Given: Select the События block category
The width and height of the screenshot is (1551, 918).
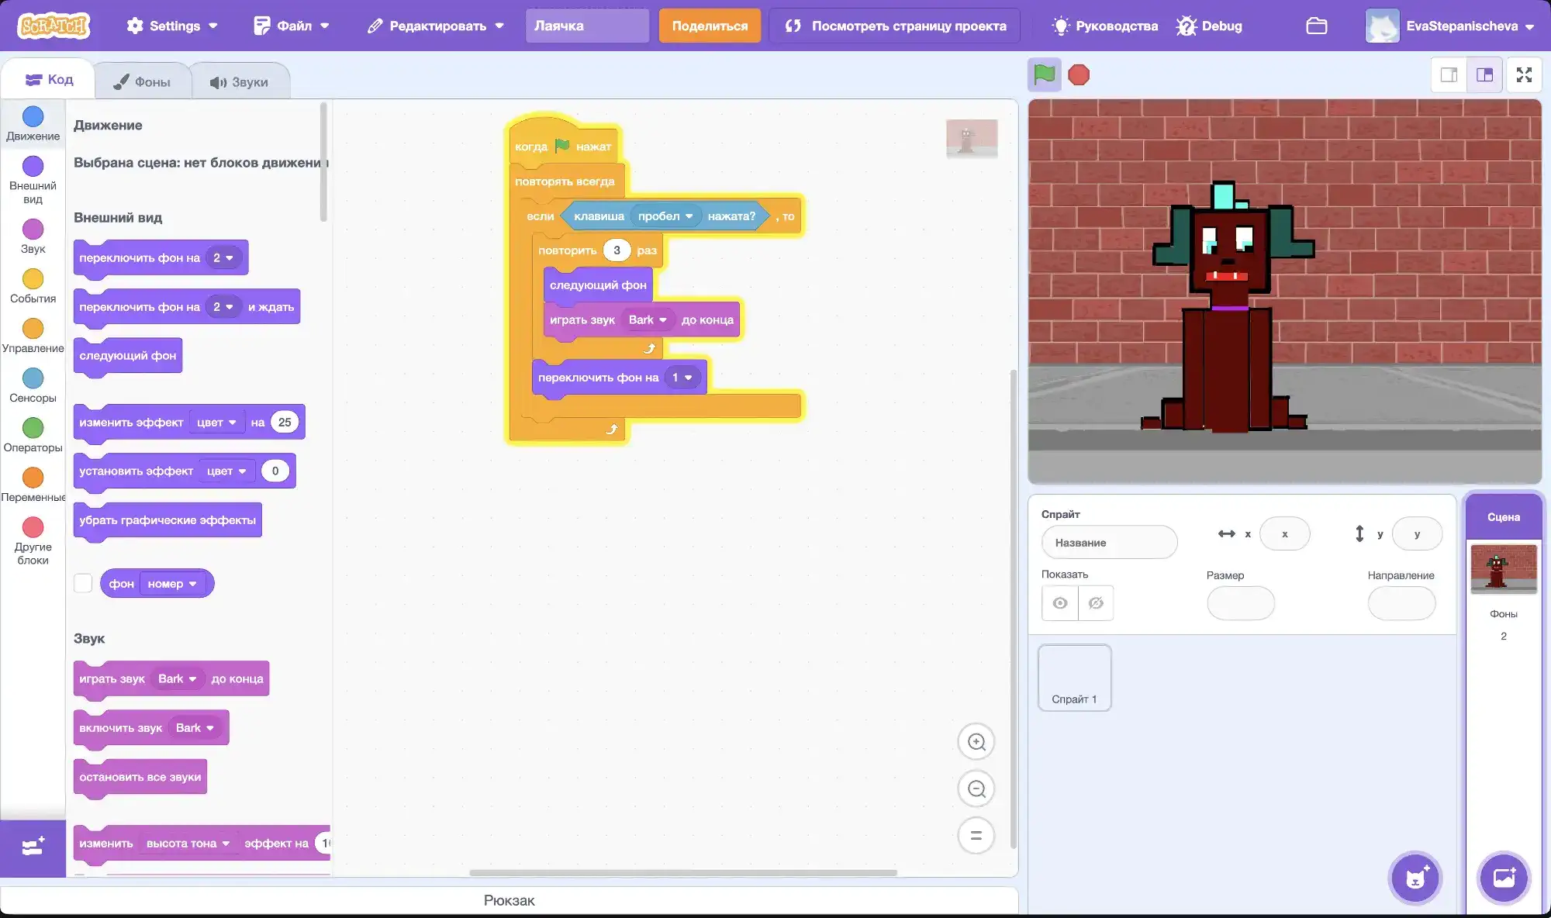Looking at the screenshot, I should tap(33, 286).
